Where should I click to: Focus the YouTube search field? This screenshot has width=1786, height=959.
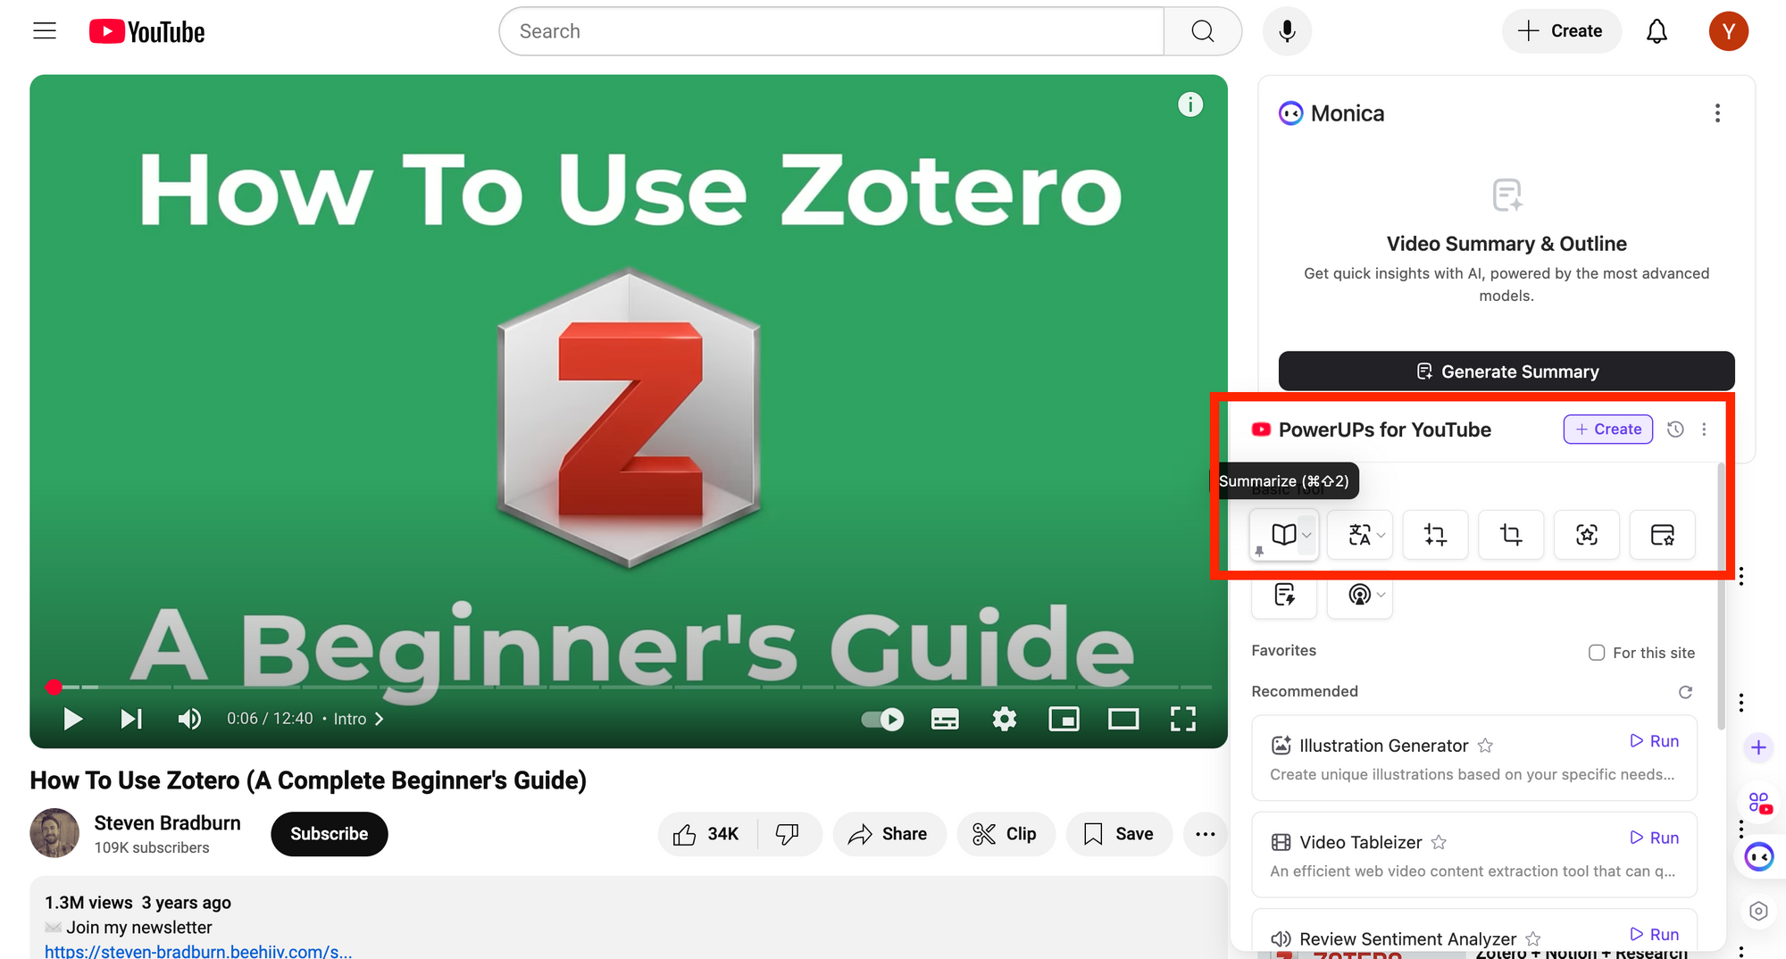(x=831, y=31)
